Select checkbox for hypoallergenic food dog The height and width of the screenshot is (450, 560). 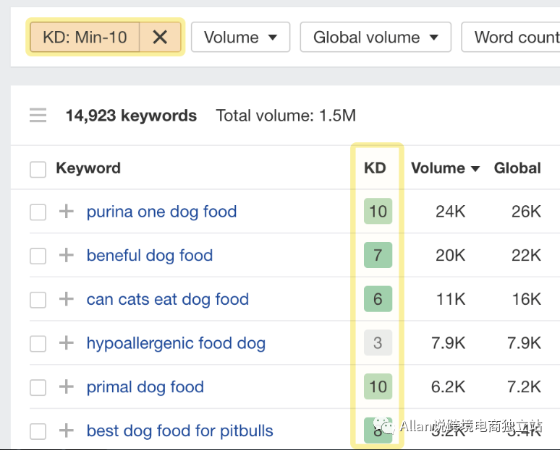tap(38, 344)
